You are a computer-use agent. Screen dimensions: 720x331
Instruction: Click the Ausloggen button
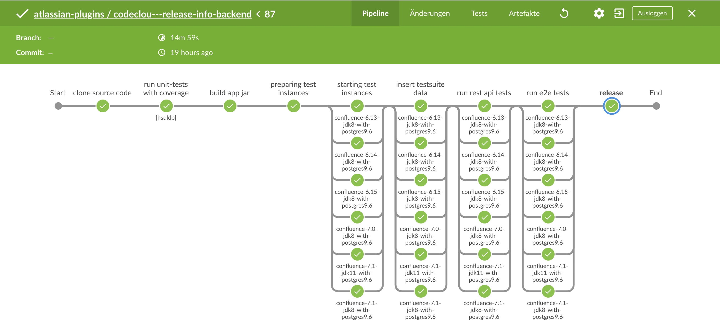click(652, 13)
